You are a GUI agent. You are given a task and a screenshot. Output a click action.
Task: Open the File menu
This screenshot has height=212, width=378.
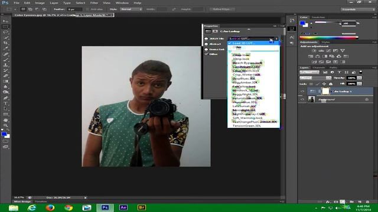pos(17,3)
